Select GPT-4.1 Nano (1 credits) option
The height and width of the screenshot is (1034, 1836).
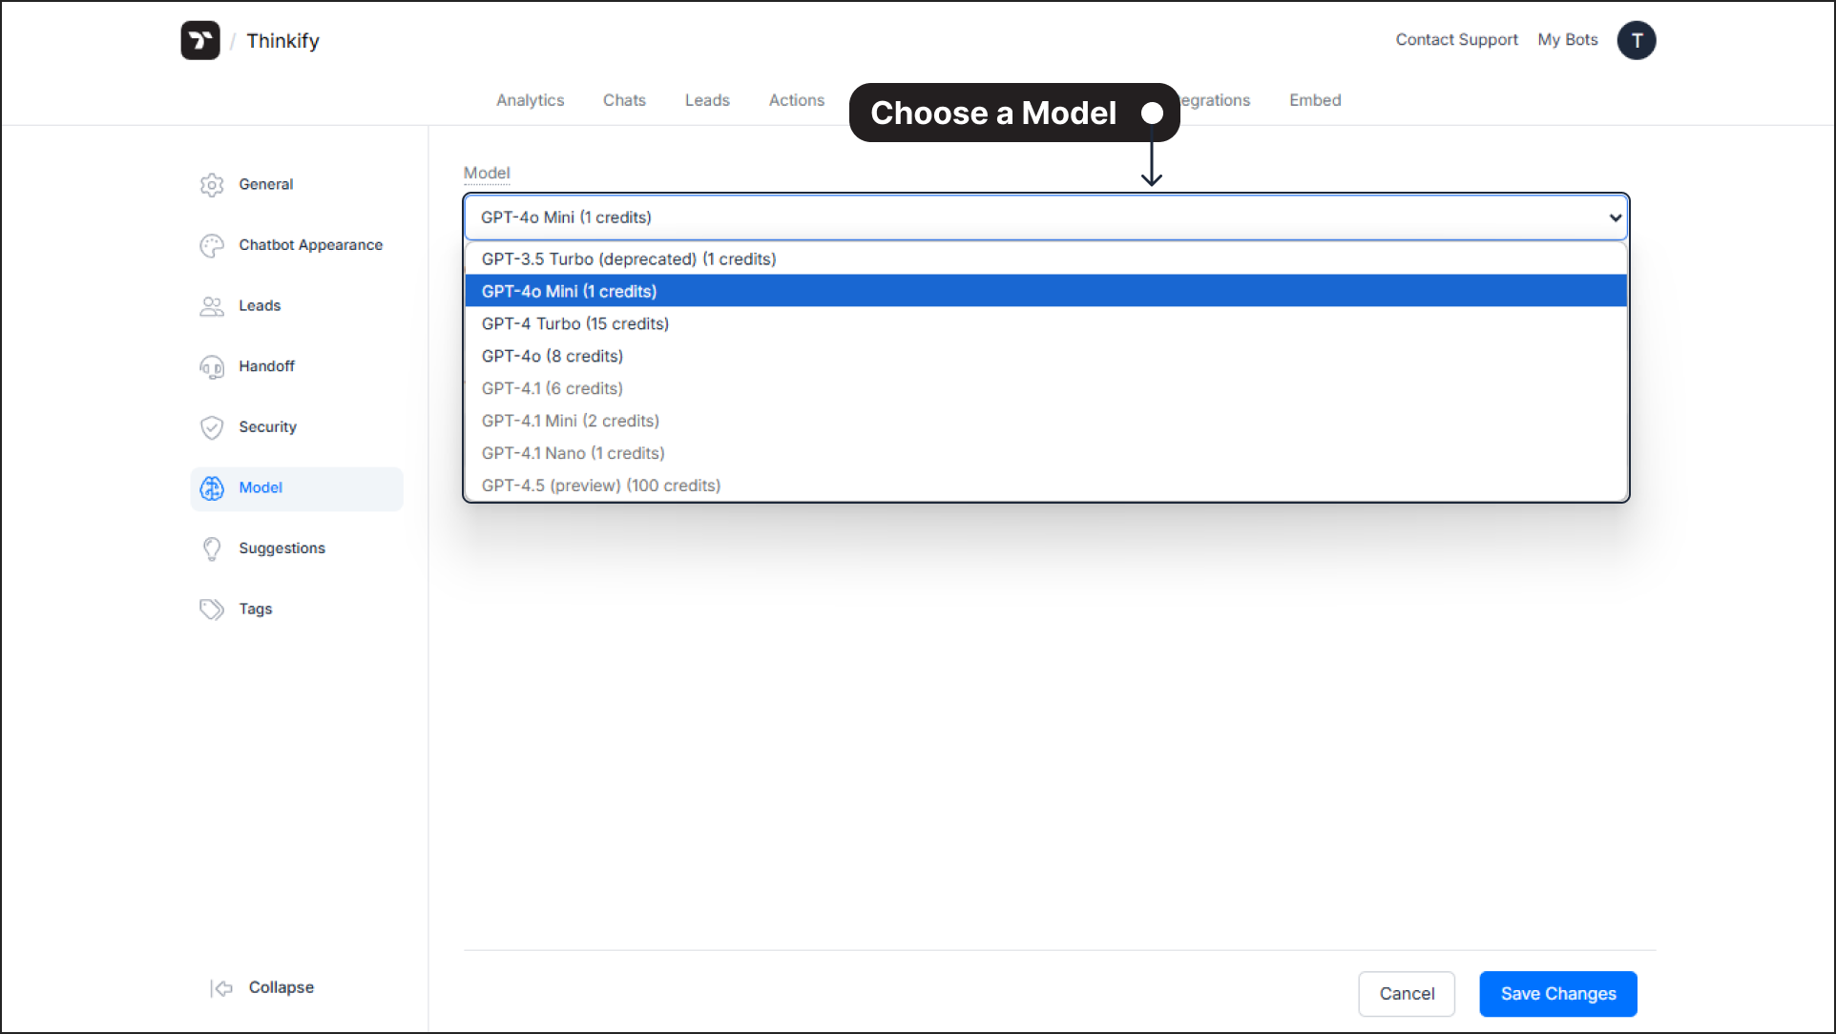(1046, 453)
